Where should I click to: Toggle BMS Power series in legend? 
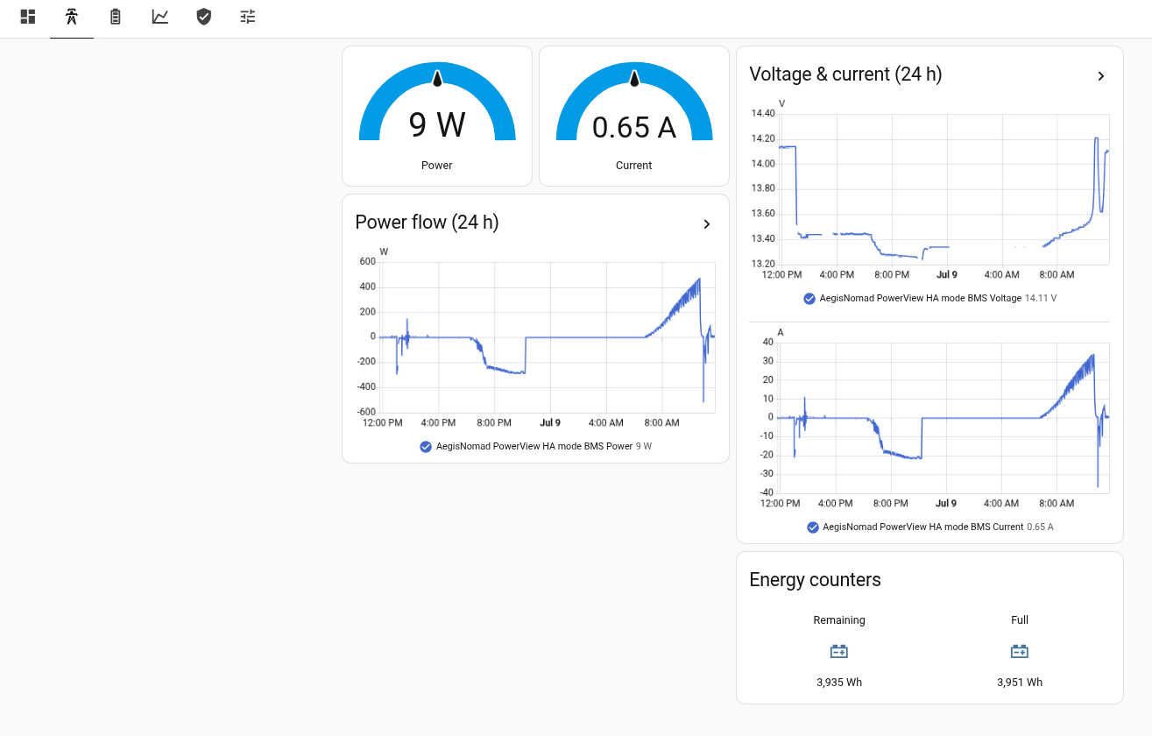point(426,446)
